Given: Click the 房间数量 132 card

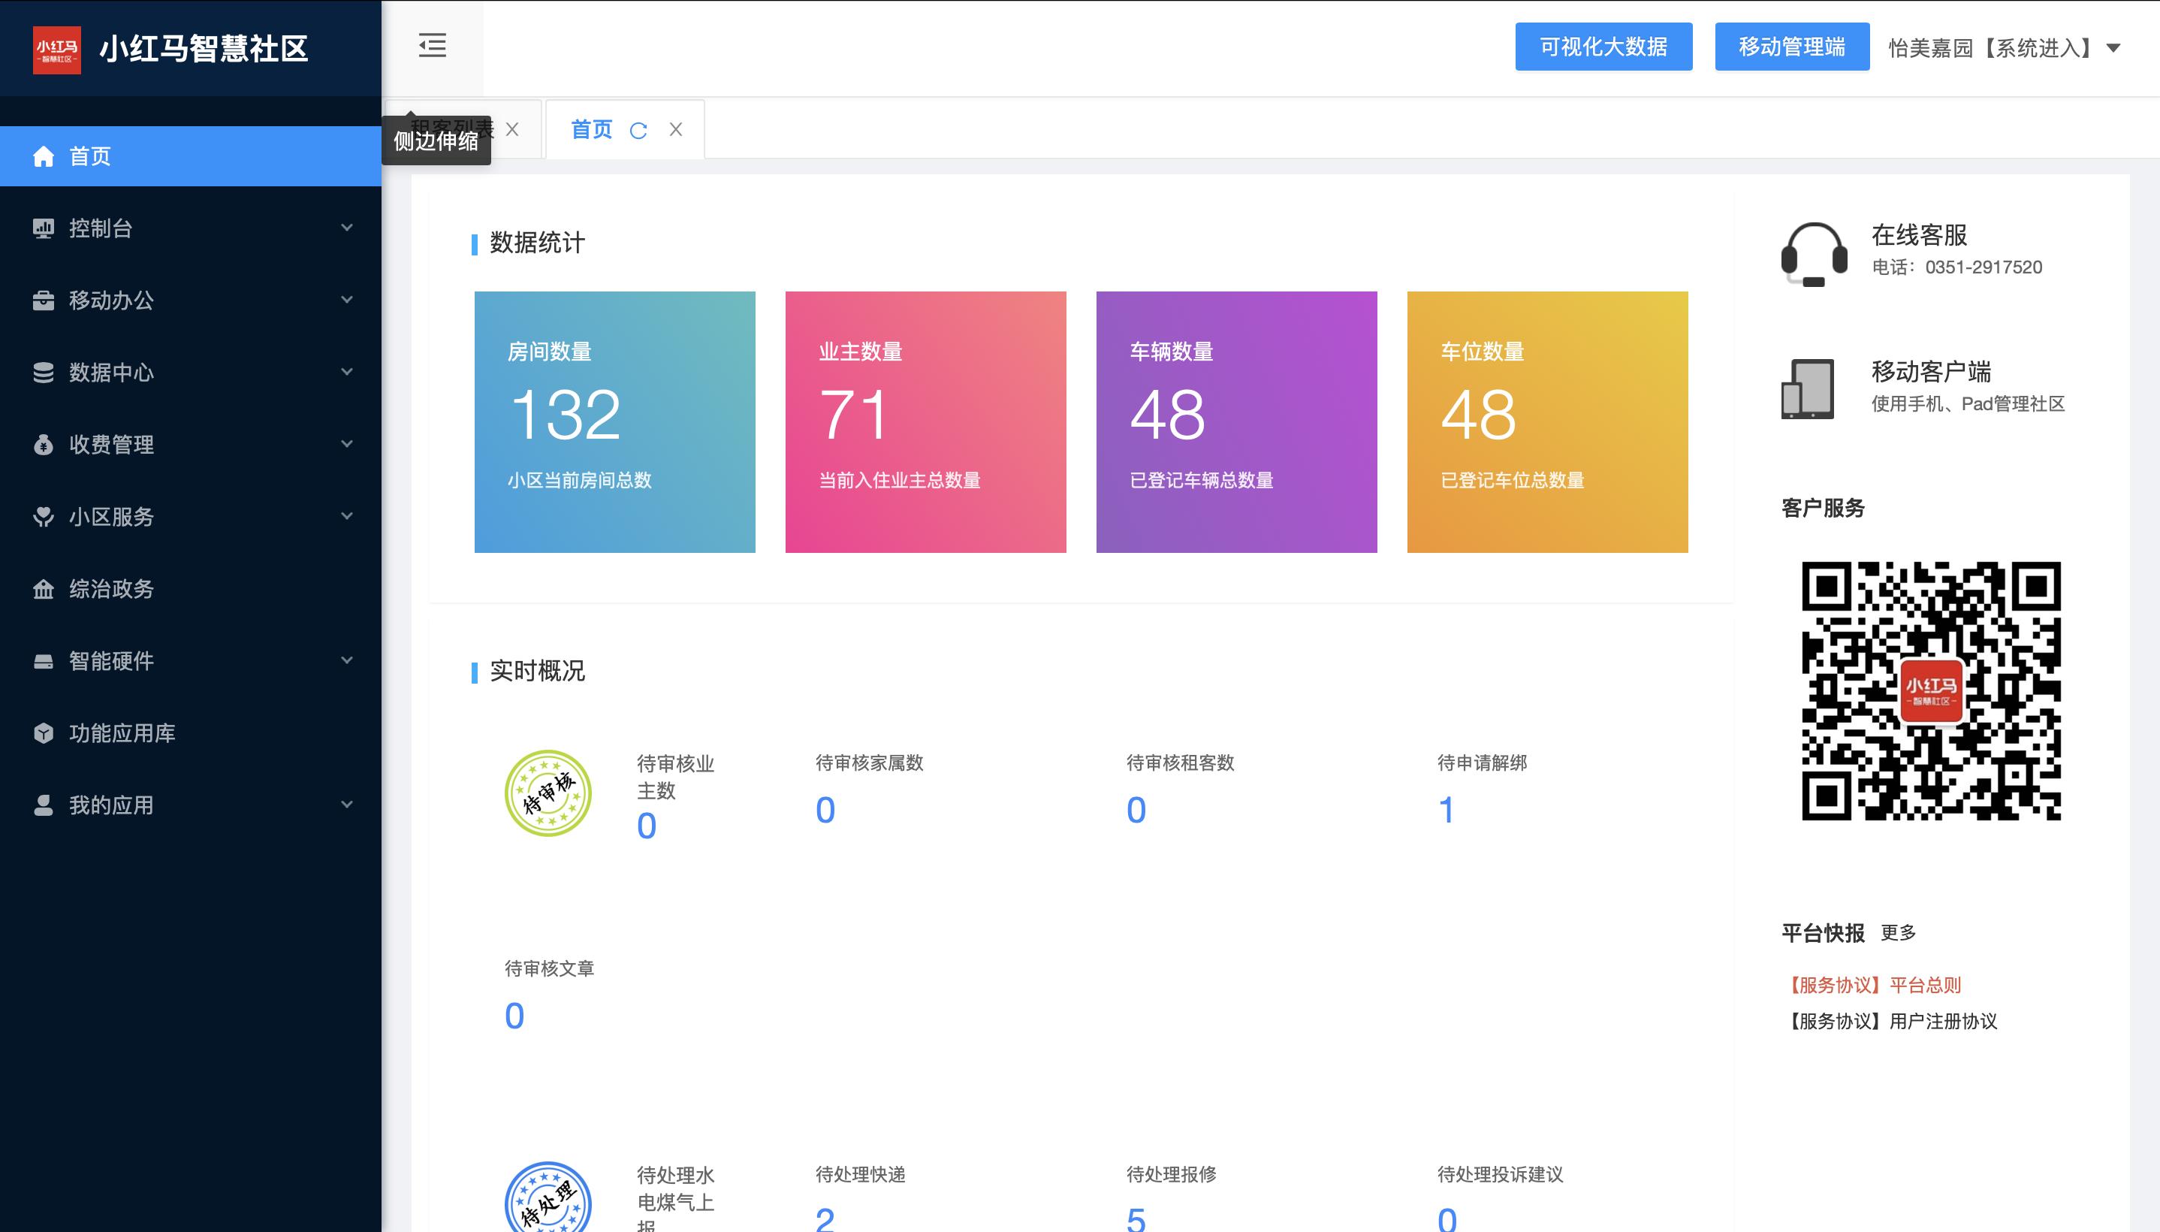Looking at the screenshot, I should [x=615, y=422].
